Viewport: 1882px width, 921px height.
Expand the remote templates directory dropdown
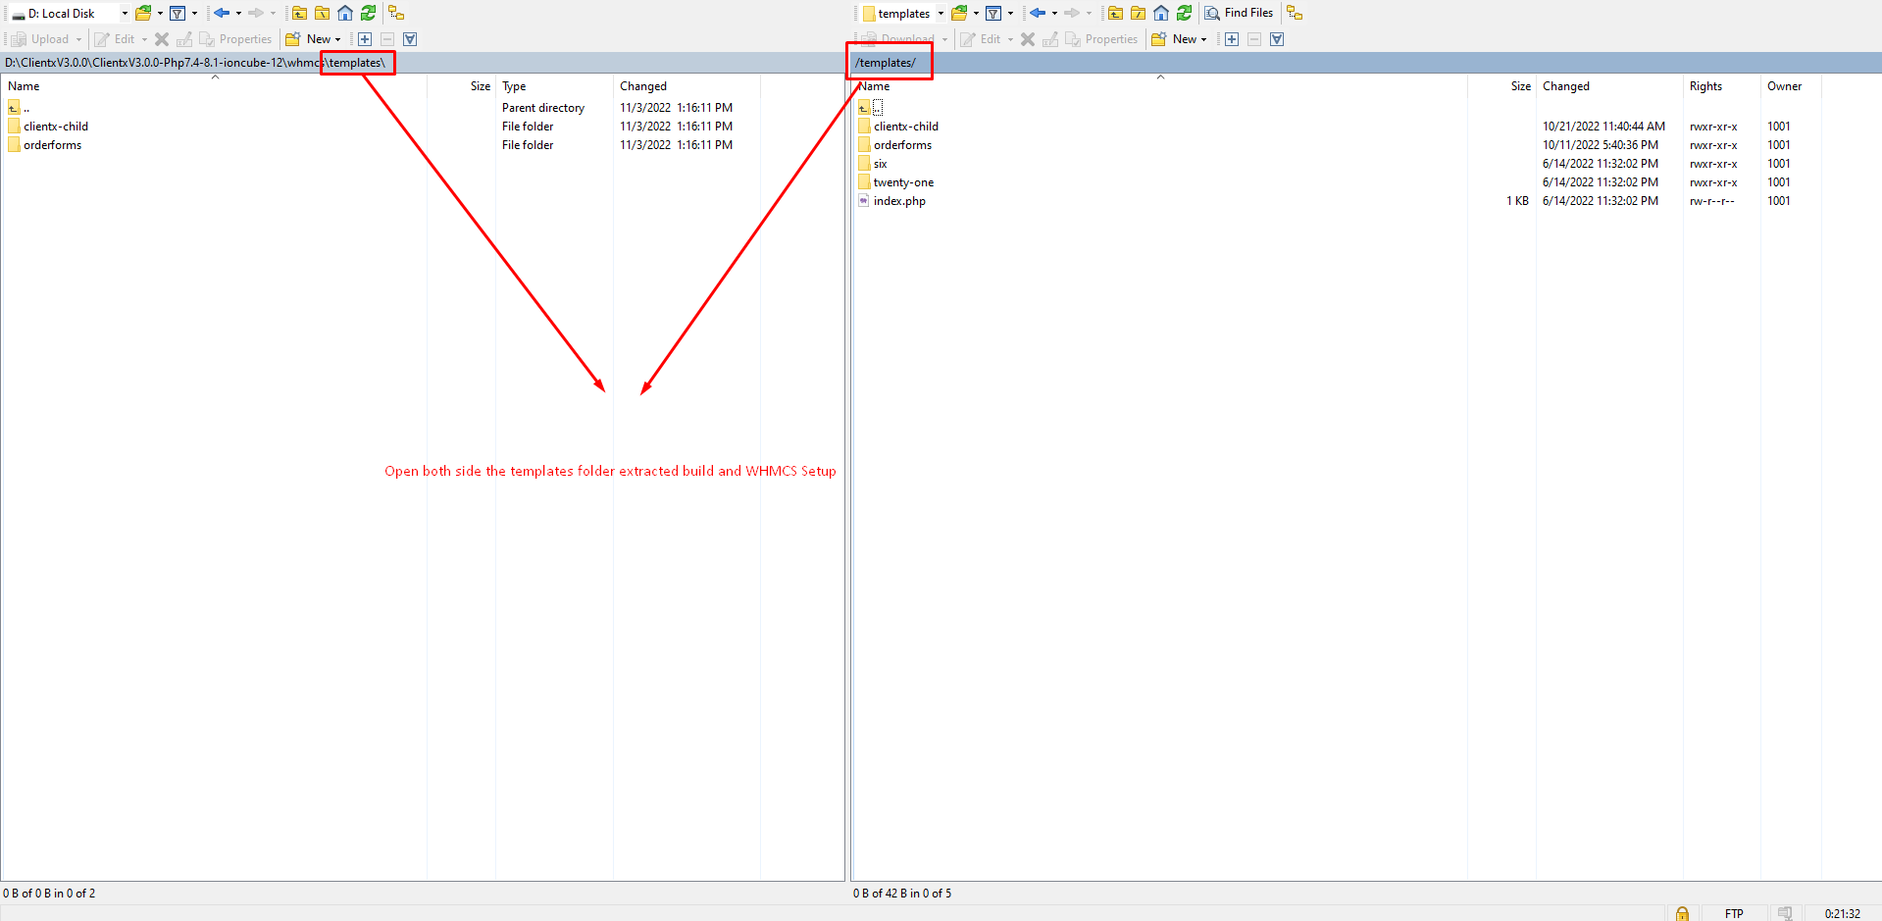pos(941,14)
